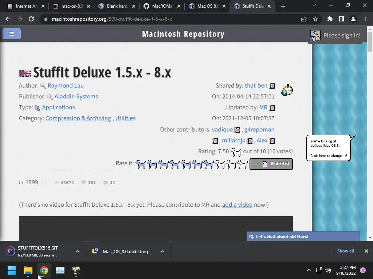Open Windows Start menu

[x=12, y=270]
